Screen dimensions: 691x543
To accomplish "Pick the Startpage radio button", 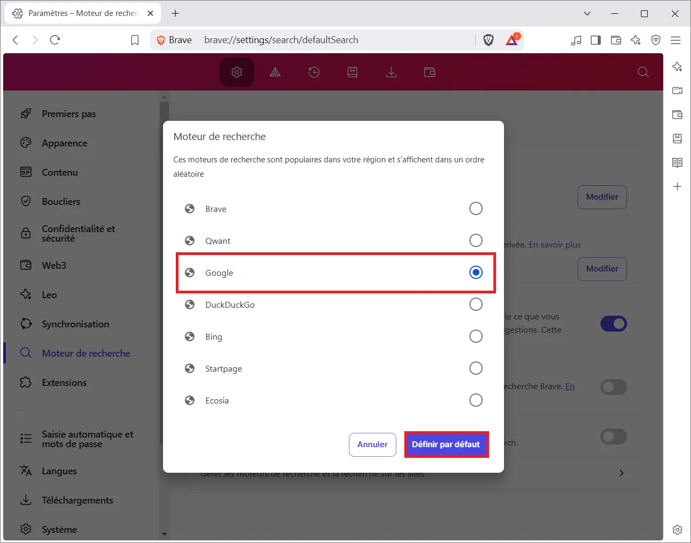I will pyautogui.click(x=476, y=368).
